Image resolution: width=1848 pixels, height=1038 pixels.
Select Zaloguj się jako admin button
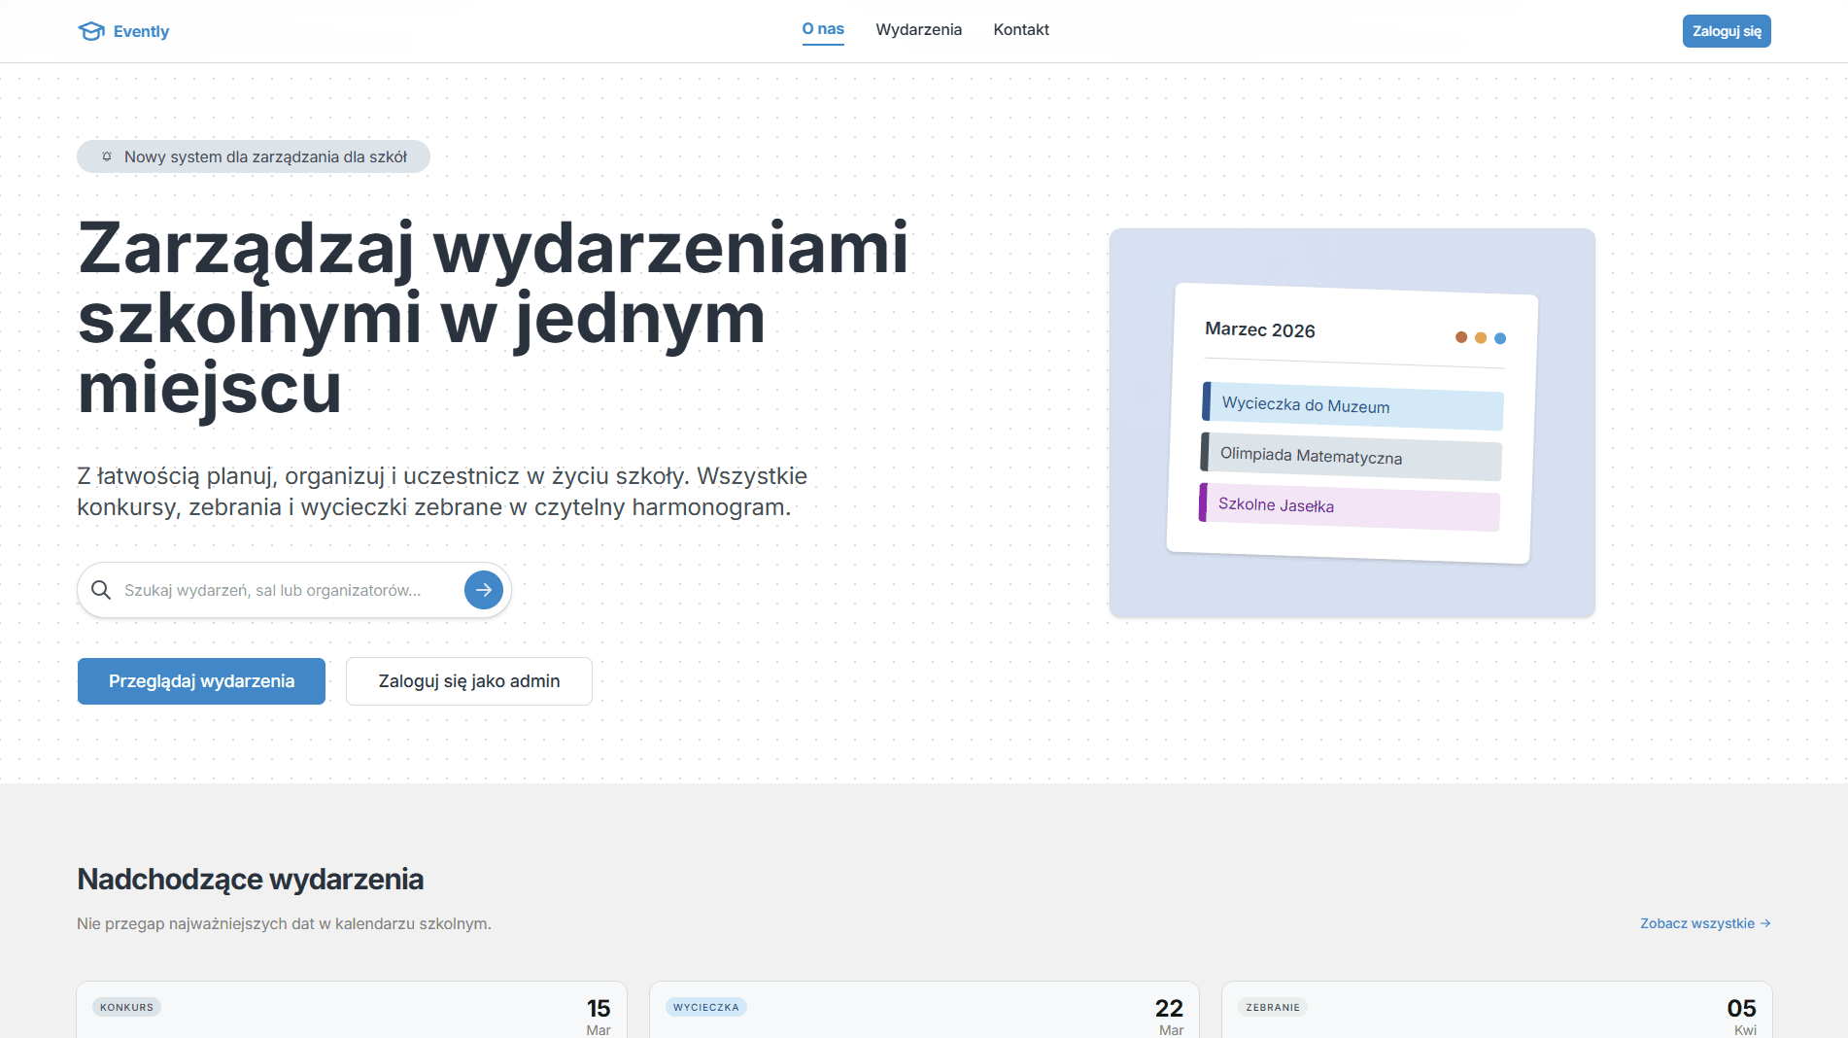point(469,681)
